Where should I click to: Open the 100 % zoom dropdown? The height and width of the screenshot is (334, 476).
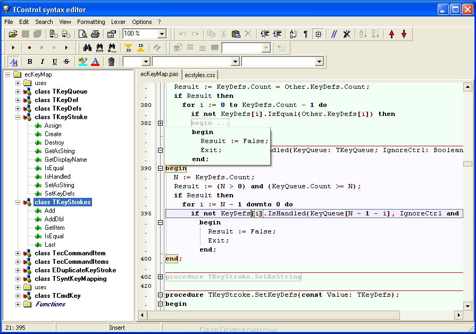pos(162,34)
